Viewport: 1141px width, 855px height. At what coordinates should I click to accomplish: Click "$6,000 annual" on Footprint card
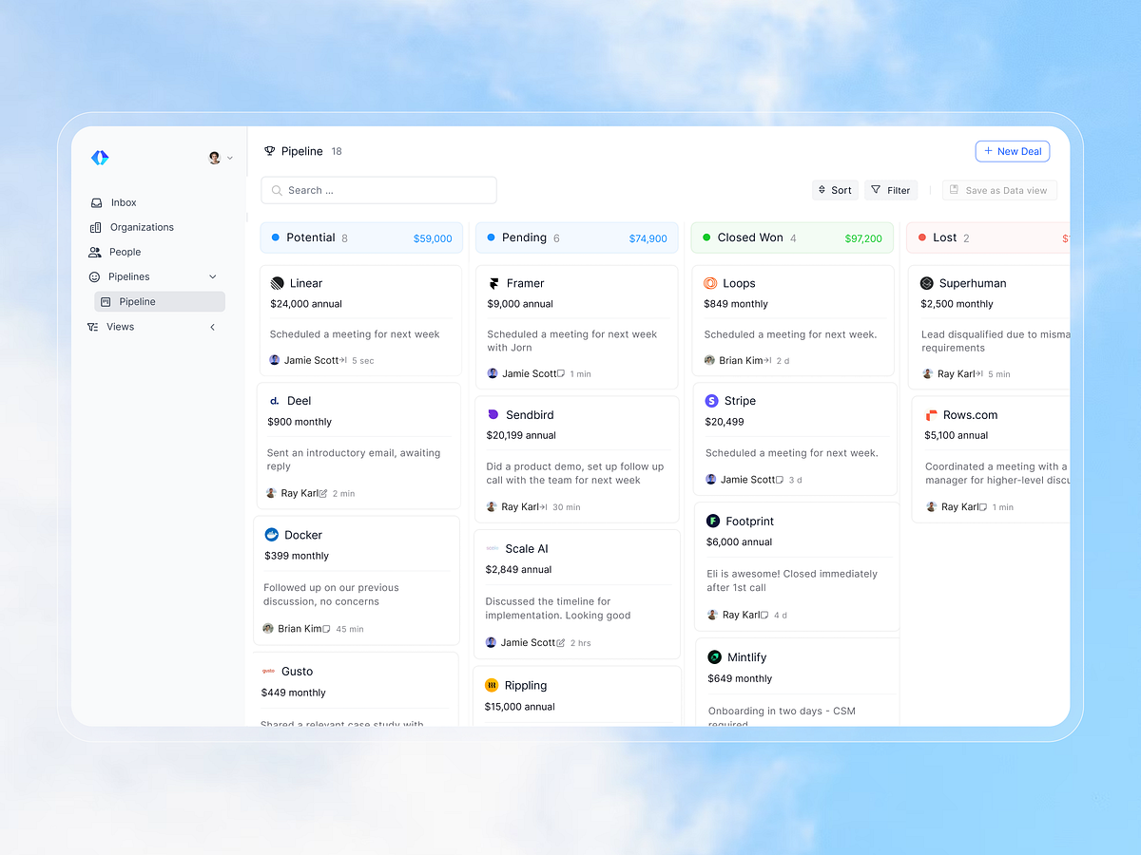click(x=740, y=541)
